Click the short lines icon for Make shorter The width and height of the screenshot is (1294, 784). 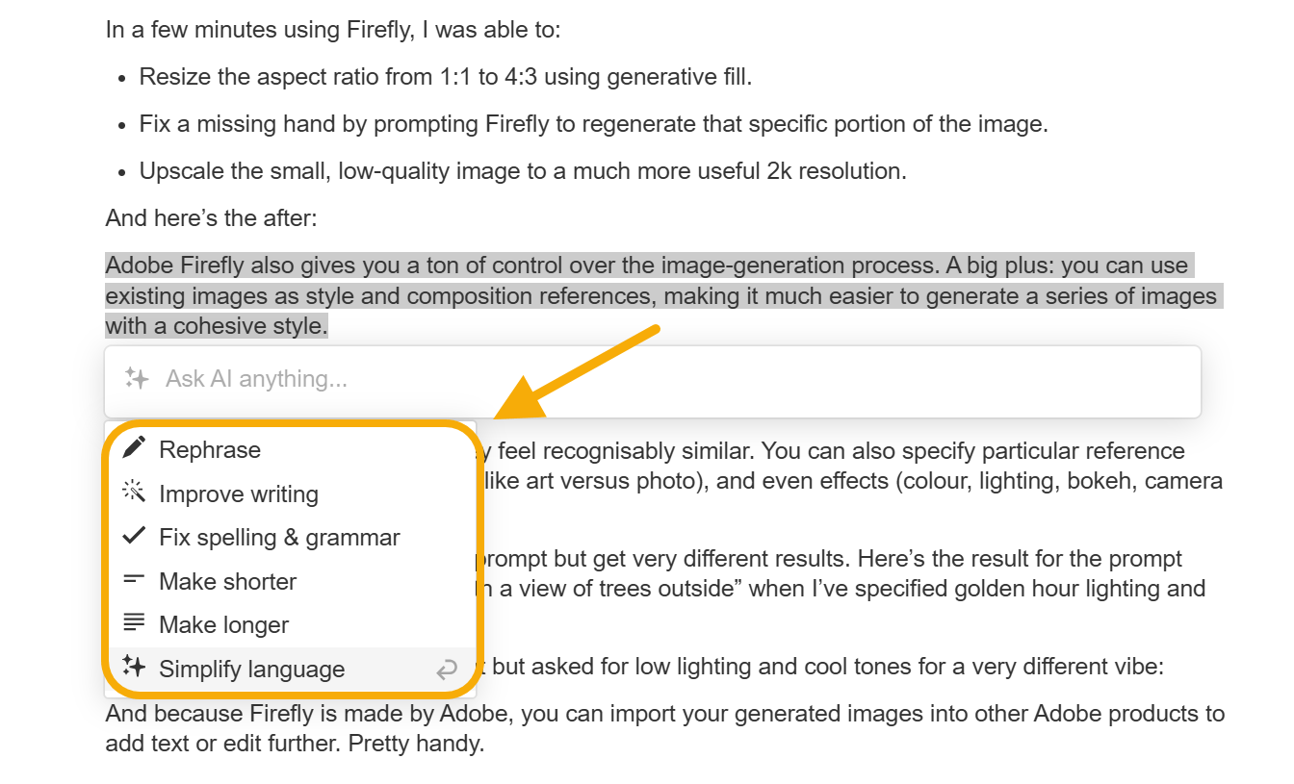pyautogui.click(x=134, y=580)
